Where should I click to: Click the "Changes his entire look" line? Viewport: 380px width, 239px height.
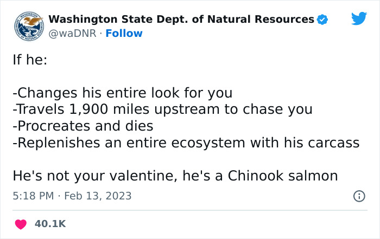[122, 93]
